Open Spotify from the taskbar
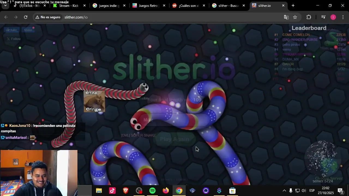Screen dimensions: 349x196 [x=152, y=191]
